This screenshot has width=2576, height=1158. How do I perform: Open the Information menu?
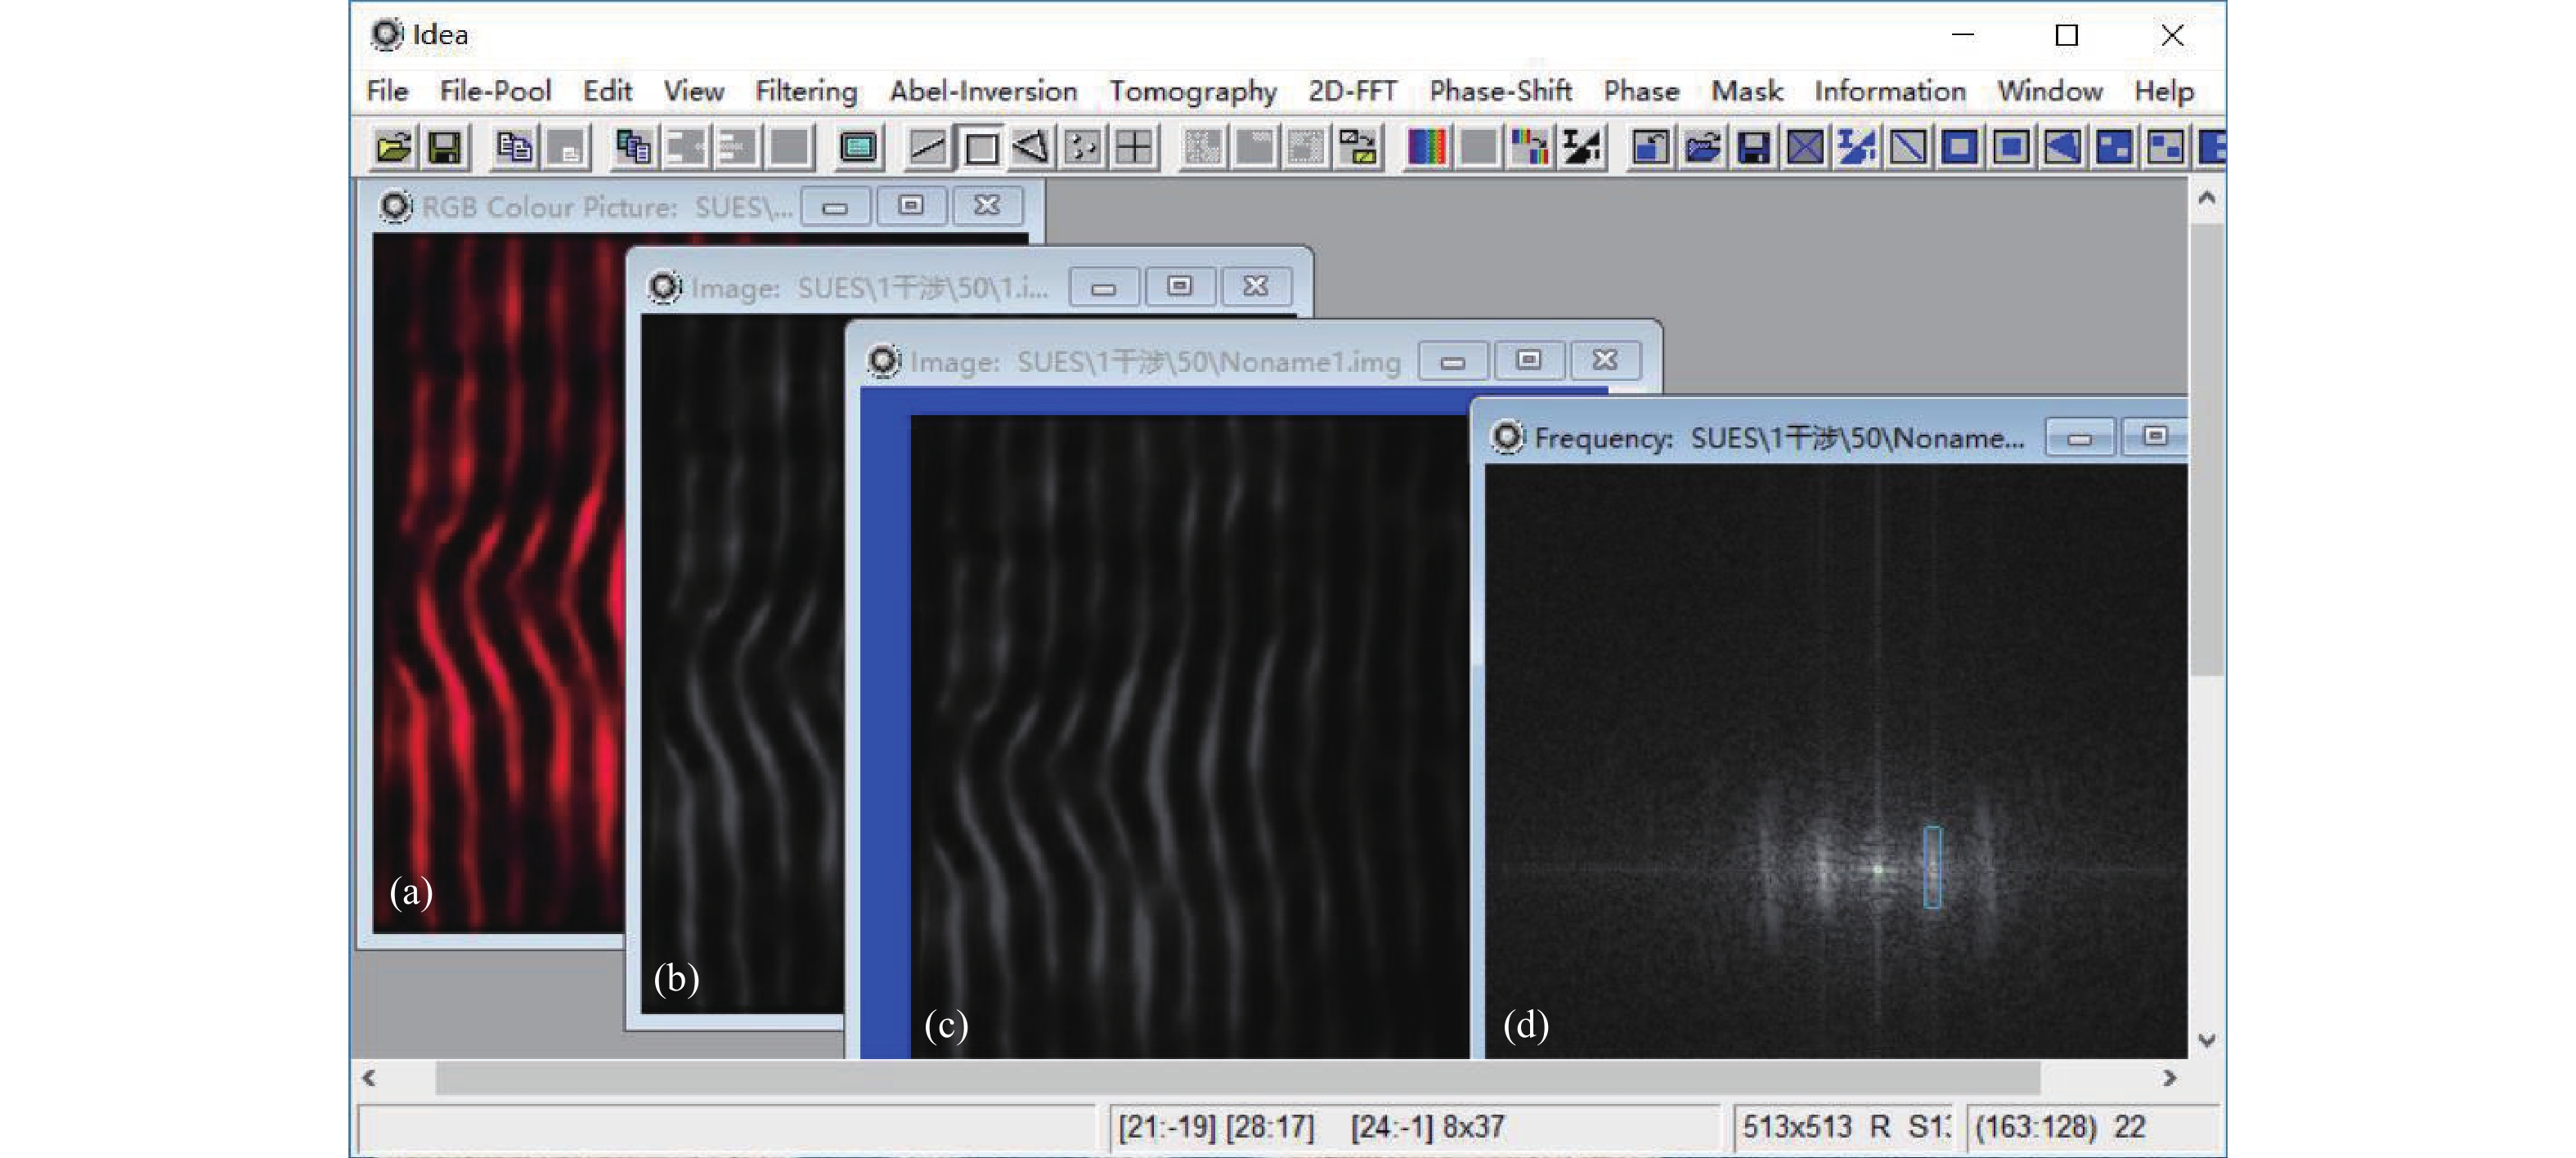[1890, 91]
